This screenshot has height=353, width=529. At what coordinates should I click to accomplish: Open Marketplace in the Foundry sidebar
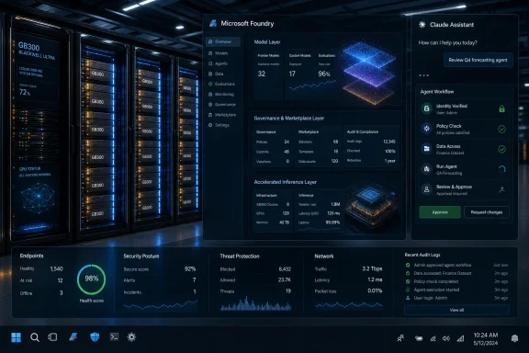pyautogui.click(x=223, y=115)
